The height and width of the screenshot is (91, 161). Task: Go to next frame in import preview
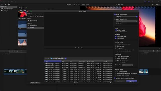81,47
